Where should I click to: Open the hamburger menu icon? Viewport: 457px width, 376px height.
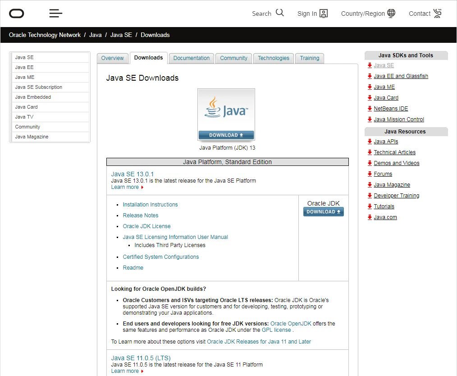tap(56, 13)
